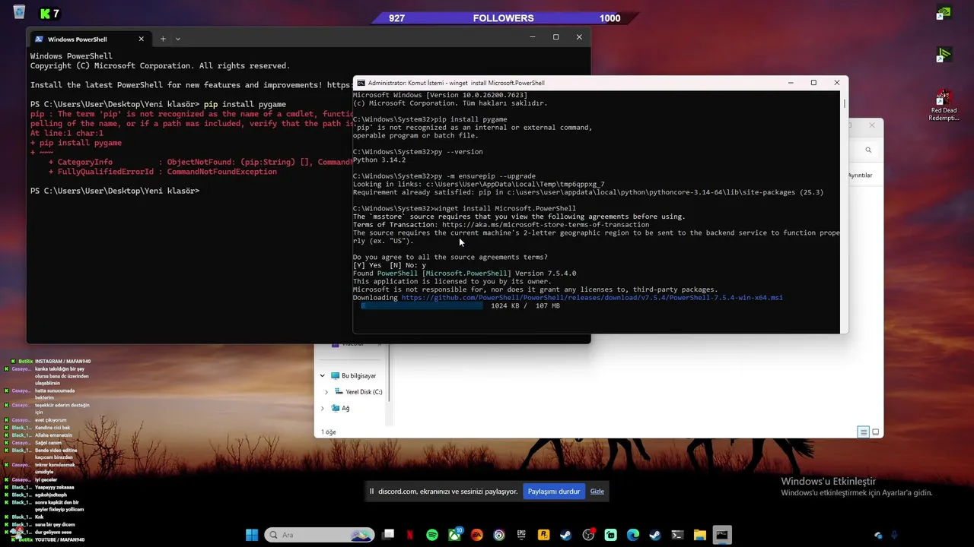The width and height of the screenshot is (974, 547).
Task: Collapse the Bu bilgisayar tree node
Action: click(x=323, y=376)
